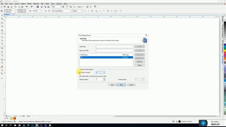Click the Undo arrow icon

26,7
